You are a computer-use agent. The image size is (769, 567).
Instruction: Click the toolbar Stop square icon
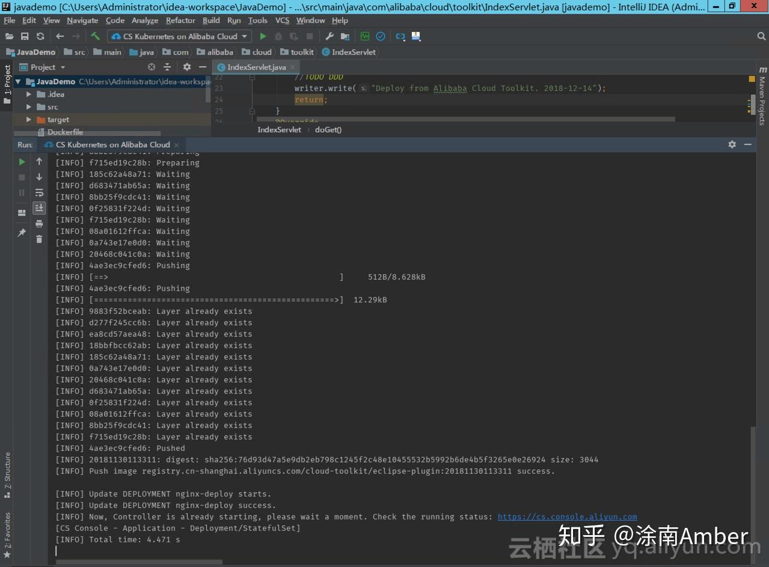pos(310,36)
